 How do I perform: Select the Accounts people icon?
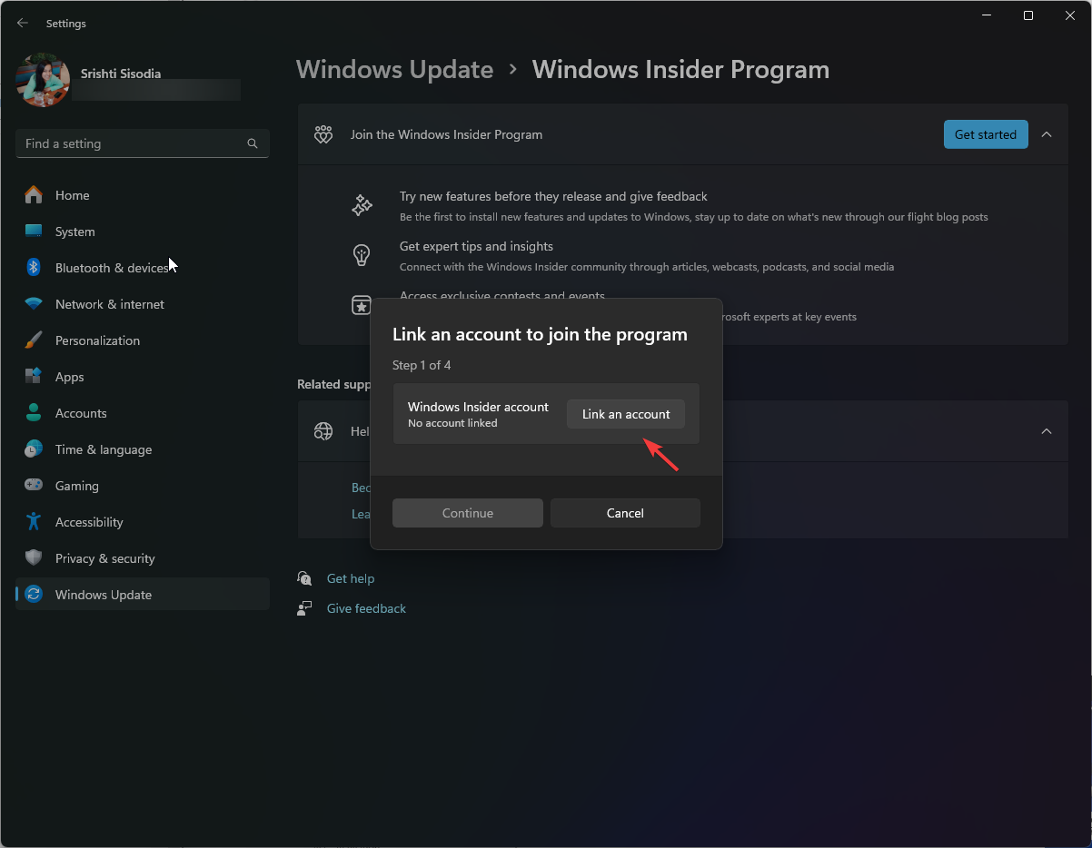pos(33,413)
